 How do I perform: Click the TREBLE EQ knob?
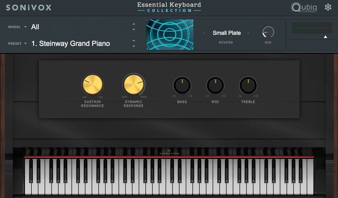[248, 85]
